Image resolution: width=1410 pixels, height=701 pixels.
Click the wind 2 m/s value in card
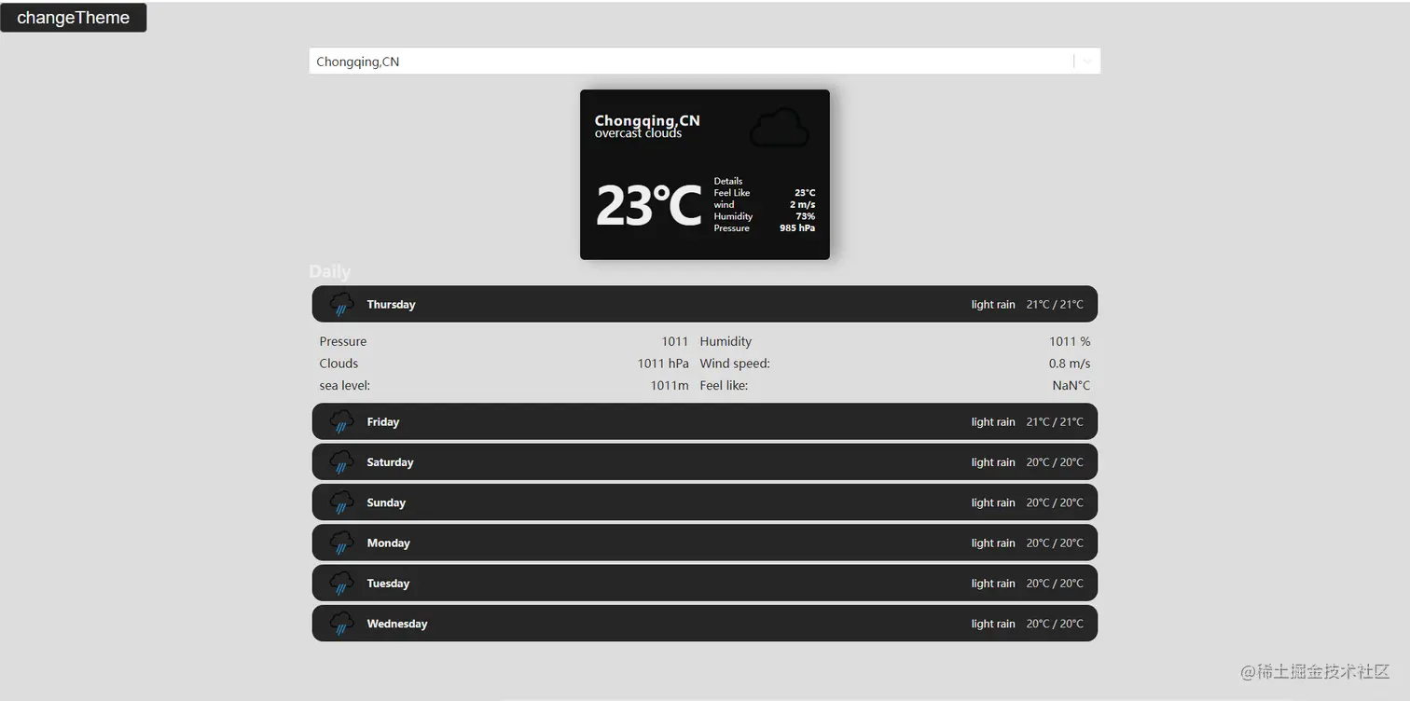click(803, 204)
